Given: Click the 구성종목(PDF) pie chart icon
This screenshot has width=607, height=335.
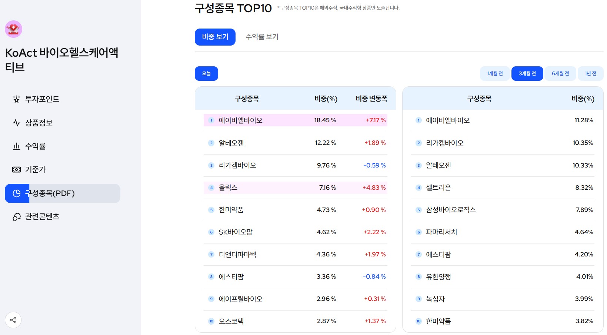Looking at the screenshot, I should point(17,193).
